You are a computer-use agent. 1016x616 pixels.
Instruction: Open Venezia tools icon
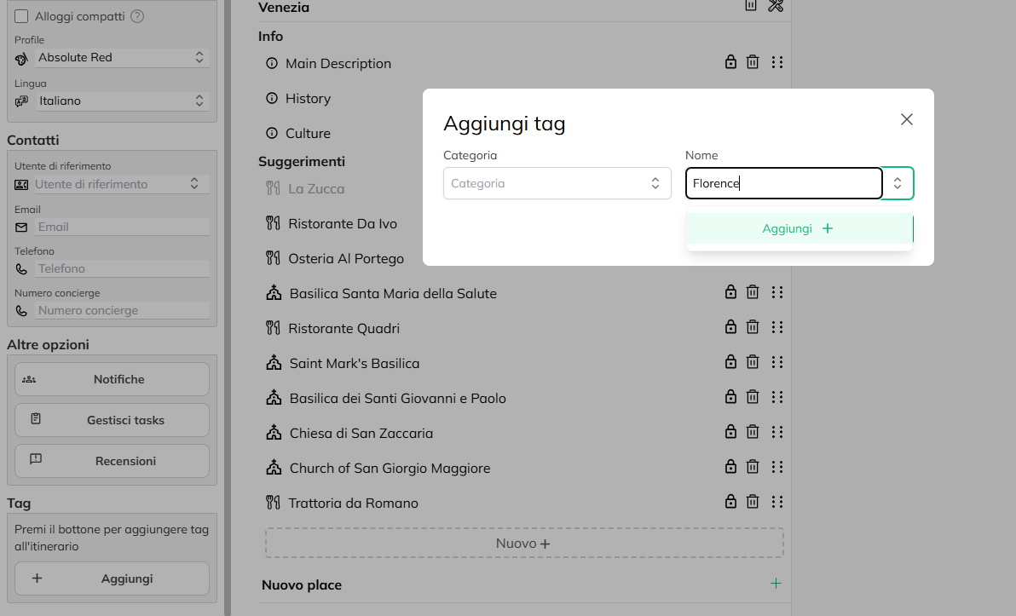click(x=775, y=6)
